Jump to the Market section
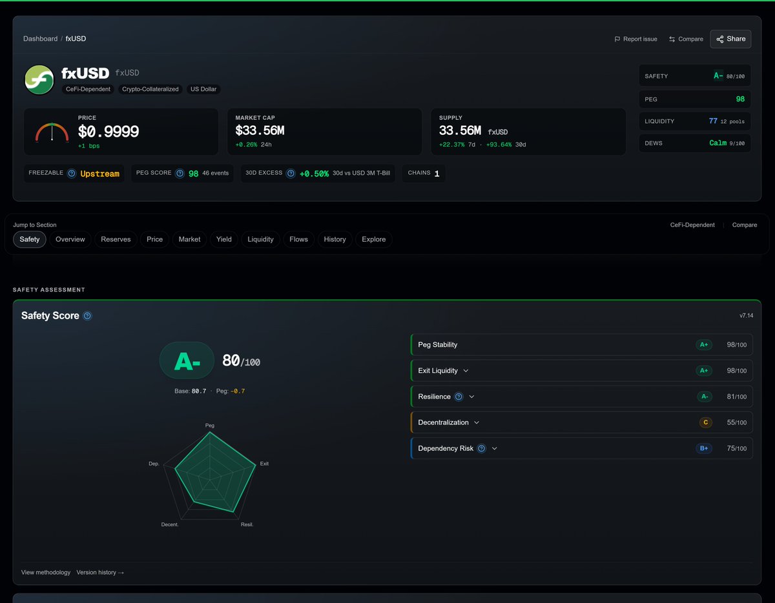Screen dimensions: 775x603 click(190, 239)
